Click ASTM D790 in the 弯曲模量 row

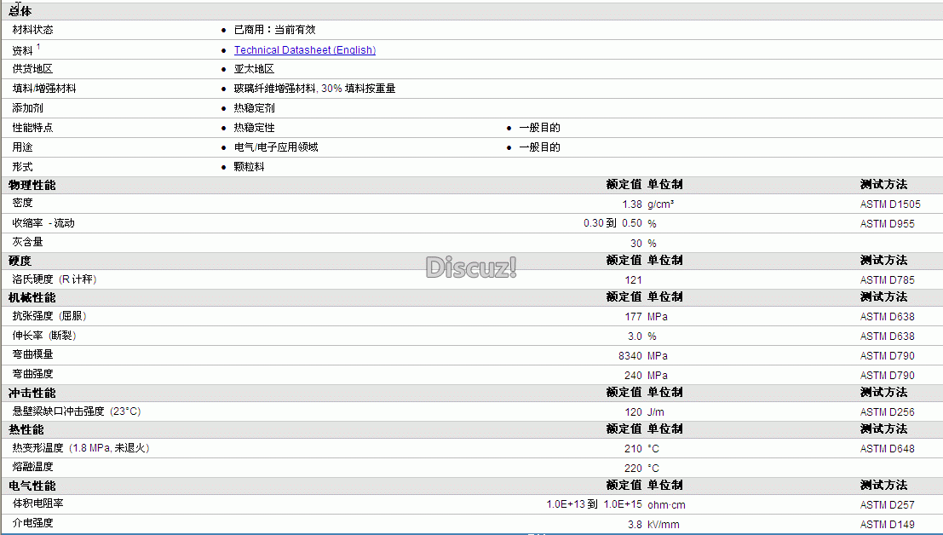[887, 356]
